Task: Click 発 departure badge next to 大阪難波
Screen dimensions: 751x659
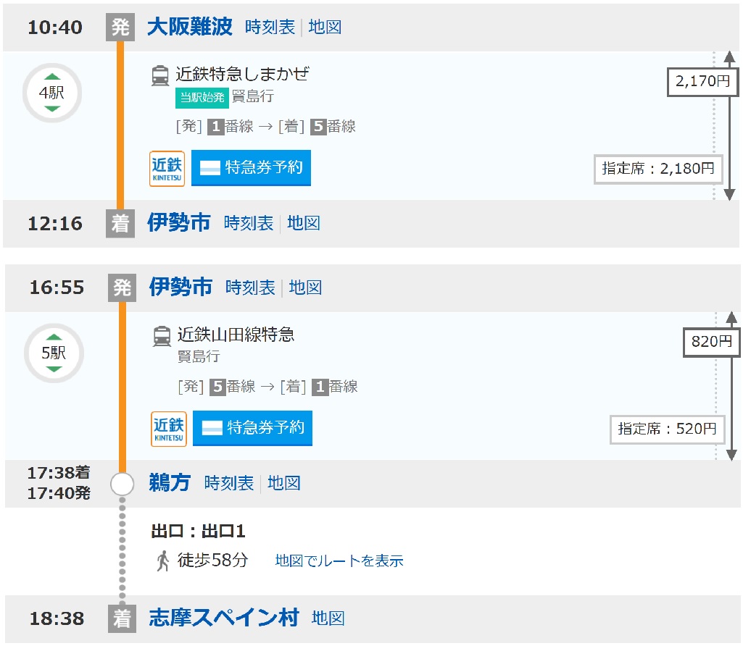Action: point(120,28)
